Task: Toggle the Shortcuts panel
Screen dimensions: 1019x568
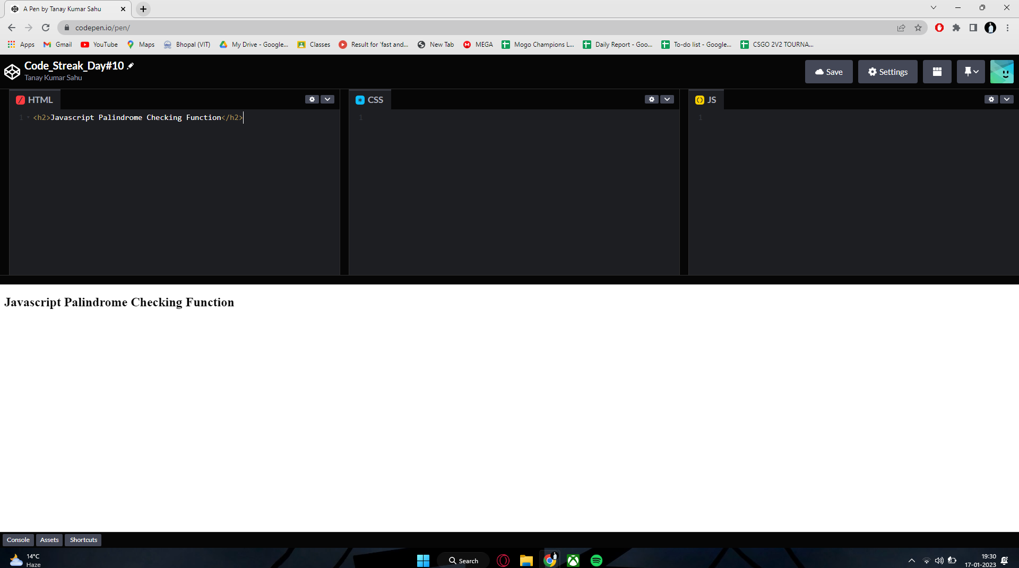Action: (83, 540)
